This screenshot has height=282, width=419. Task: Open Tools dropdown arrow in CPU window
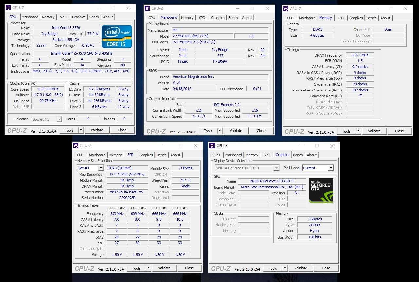click(81, 130)
